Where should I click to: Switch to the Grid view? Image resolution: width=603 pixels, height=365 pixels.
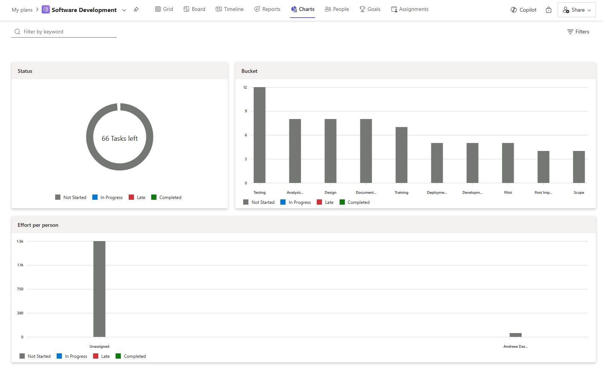(x=164, y=9)
